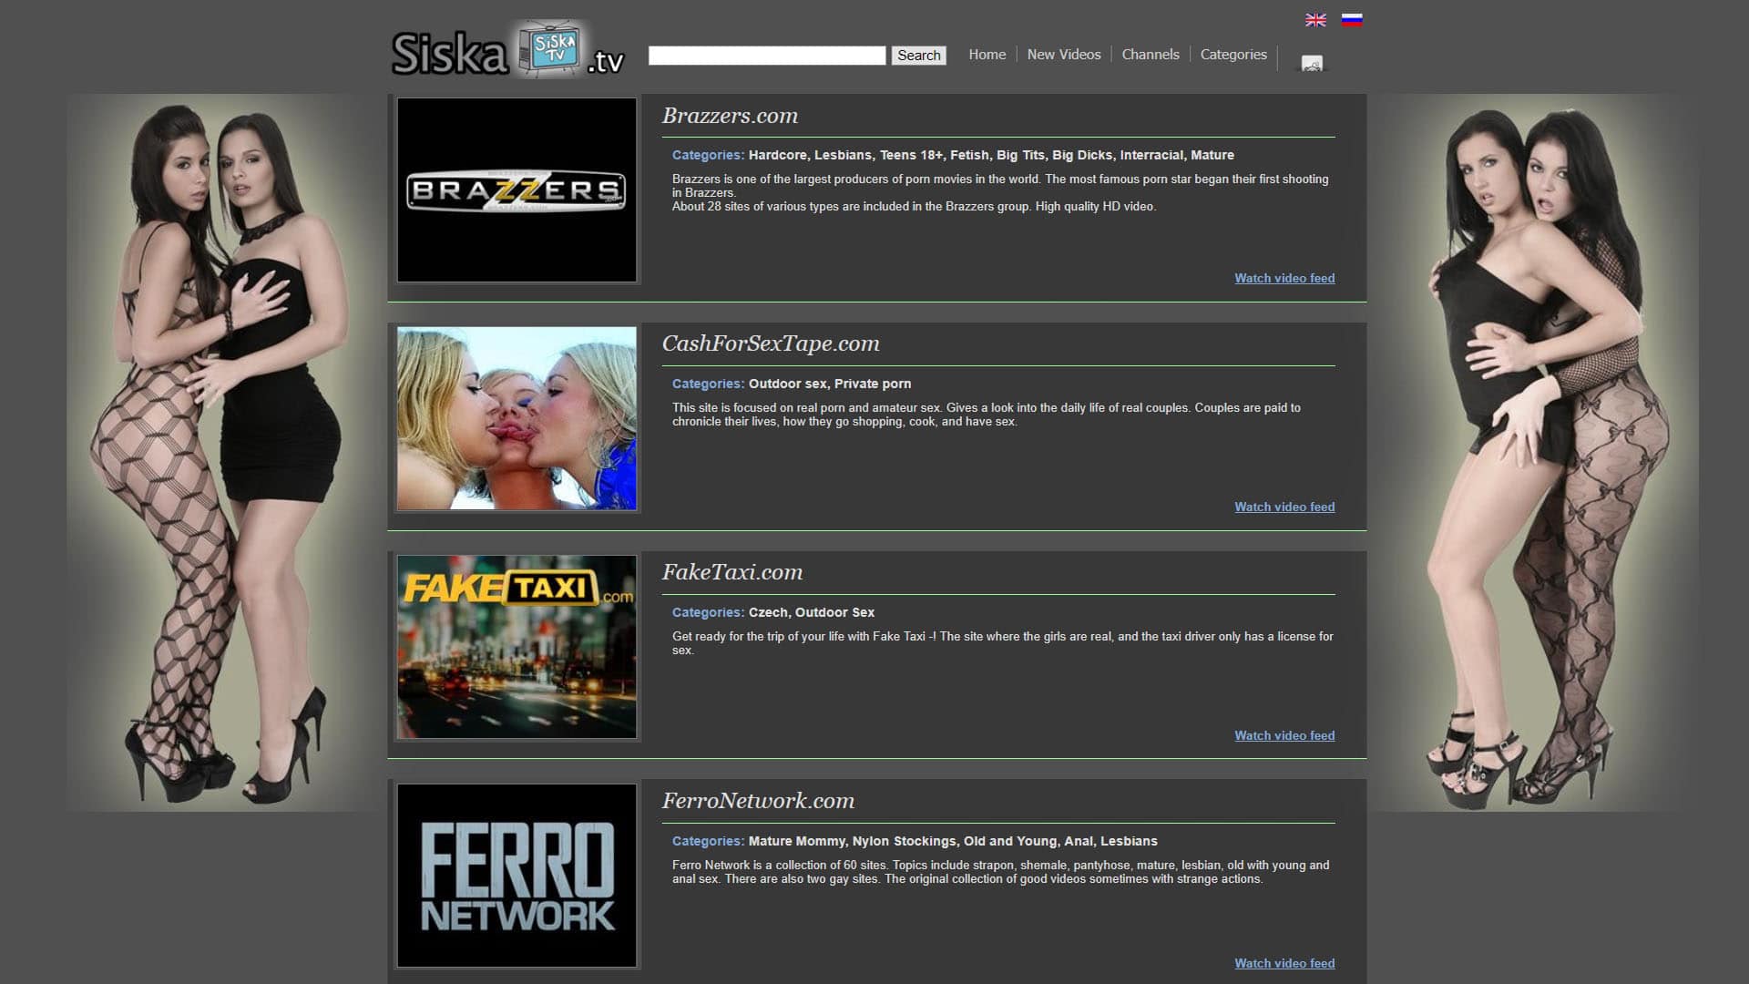Click the Siska.tv site logo

point(508,50)
